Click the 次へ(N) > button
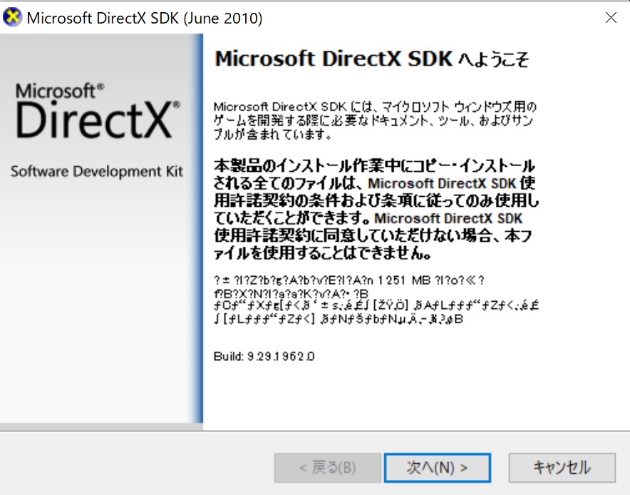 [437, 468]
